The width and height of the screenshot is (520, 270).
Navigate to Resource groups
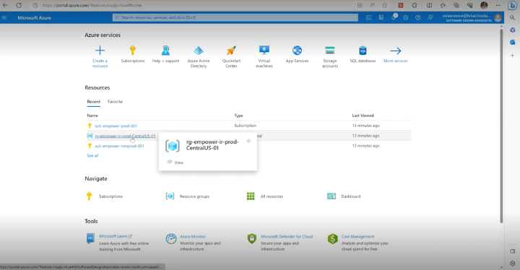(x=194, y=196)
